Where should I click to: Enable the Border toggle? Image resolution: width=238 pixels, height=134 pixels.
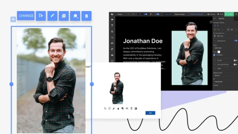point(235,60)
